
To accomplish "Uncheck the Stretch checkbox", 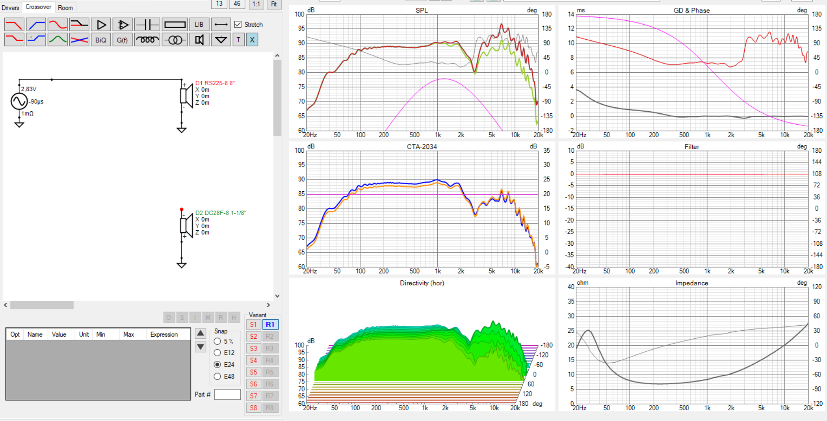I will pyautogui.click(x=238, y=24).
